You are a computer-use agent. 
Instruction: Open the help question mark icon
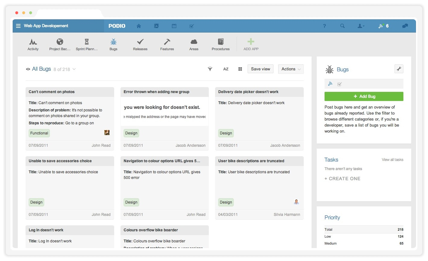(x=324, y=26)
